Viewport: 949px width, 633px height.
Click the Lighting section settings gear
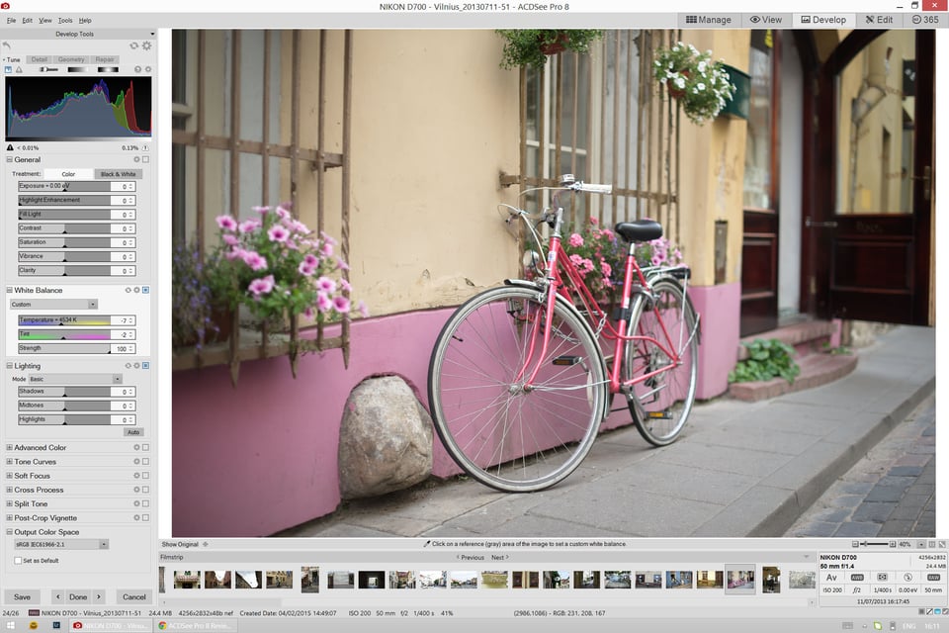click(x=136, y=366)
